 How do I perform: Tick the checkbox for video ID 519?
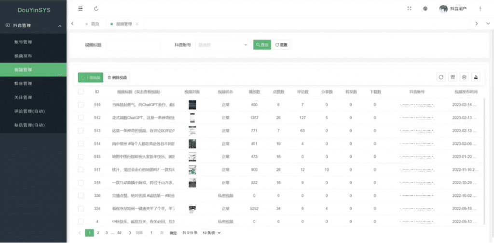81,105
